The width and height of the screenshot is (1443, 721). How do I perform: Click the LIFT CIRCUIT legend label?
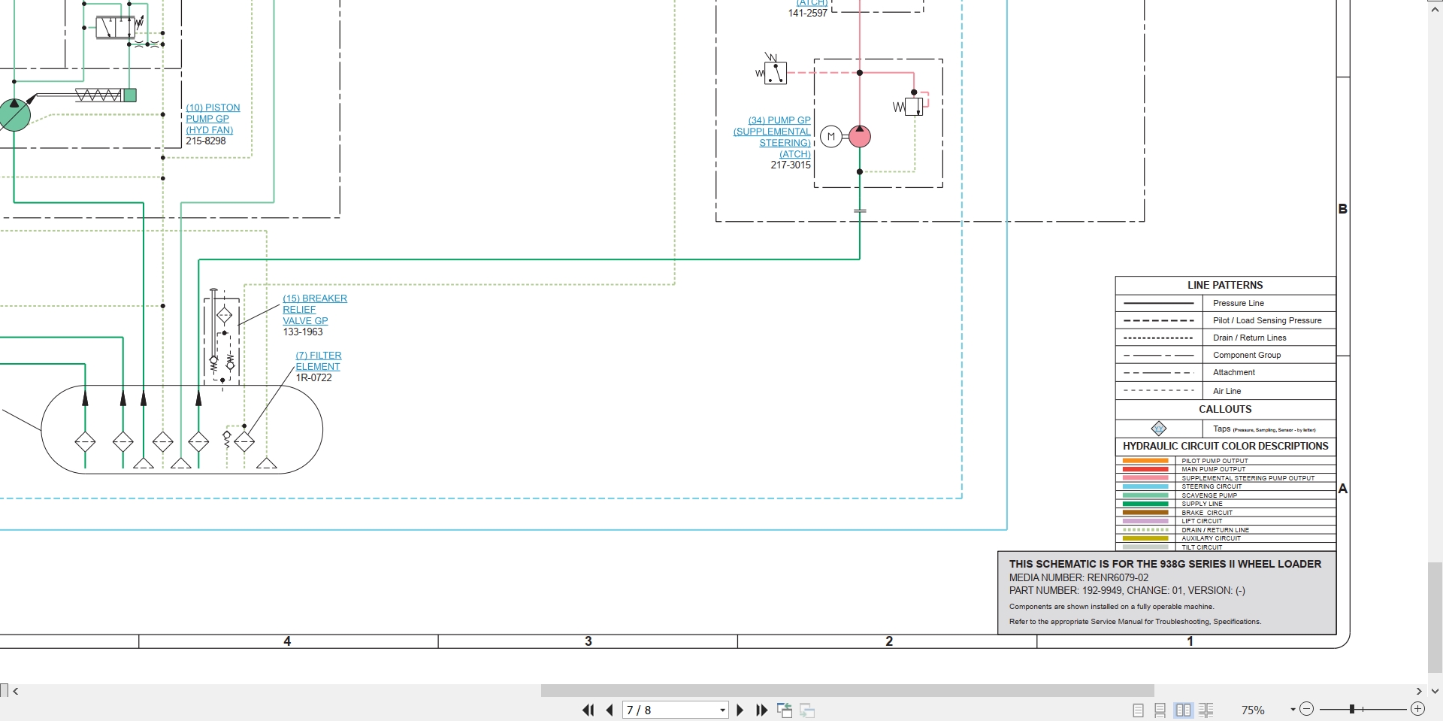click(1202, 521)
